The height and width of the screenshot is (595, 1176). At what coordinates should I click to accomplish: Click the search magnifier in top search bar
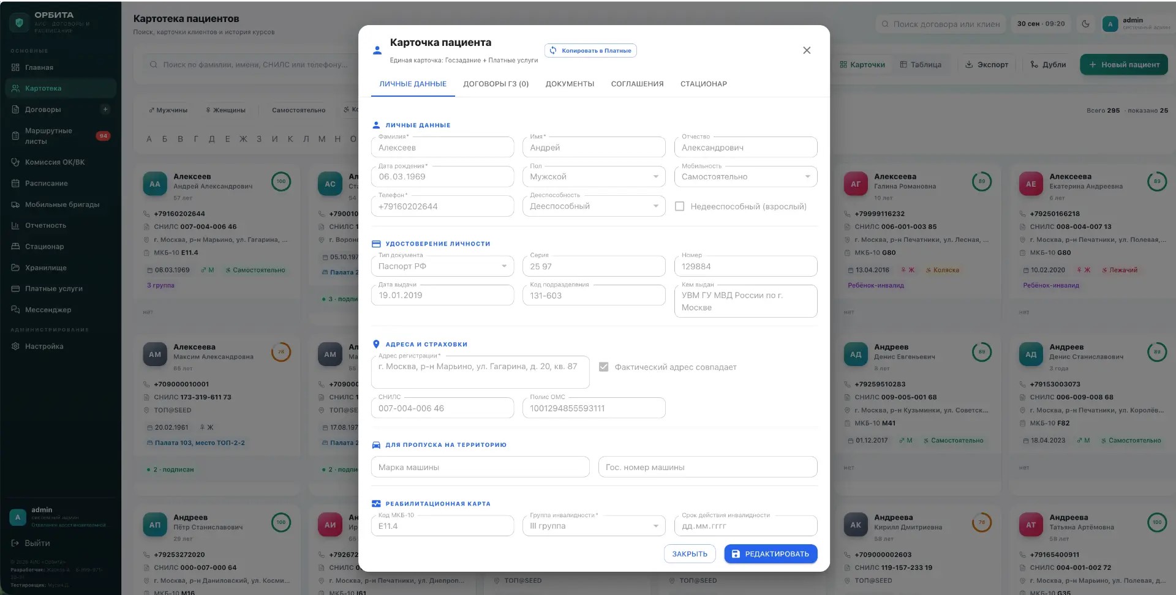885,24
